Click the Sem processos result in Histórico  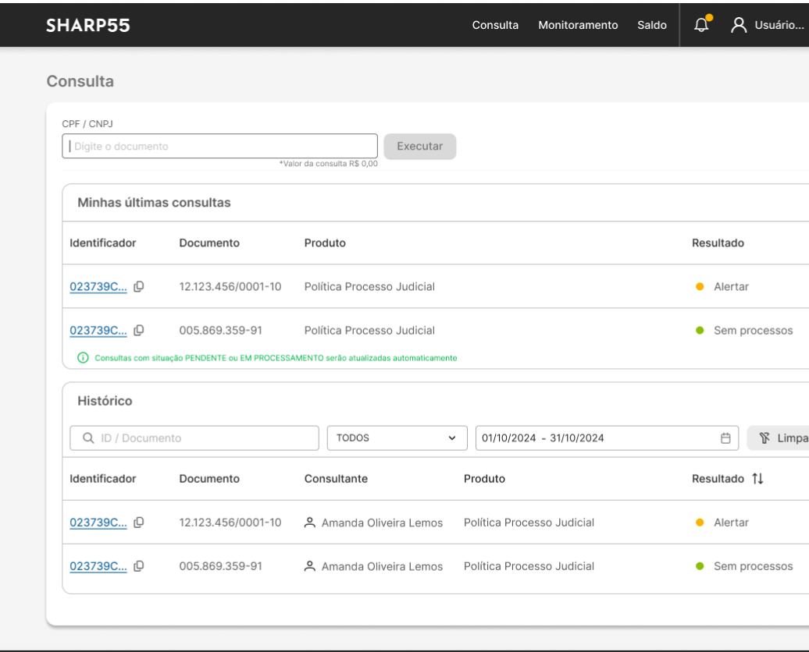pos(754,566)
